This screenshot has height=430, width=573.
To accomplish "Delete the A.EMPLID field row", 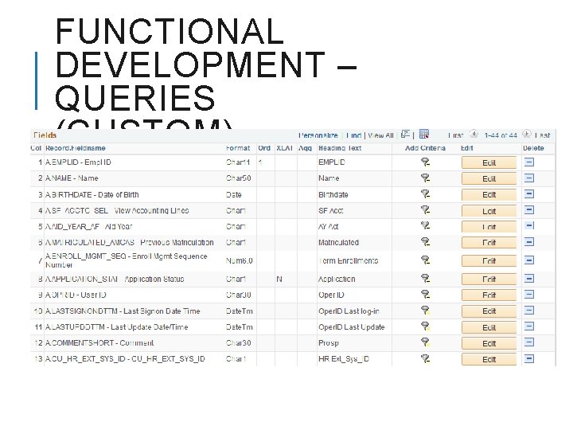I will click(529, 162).
